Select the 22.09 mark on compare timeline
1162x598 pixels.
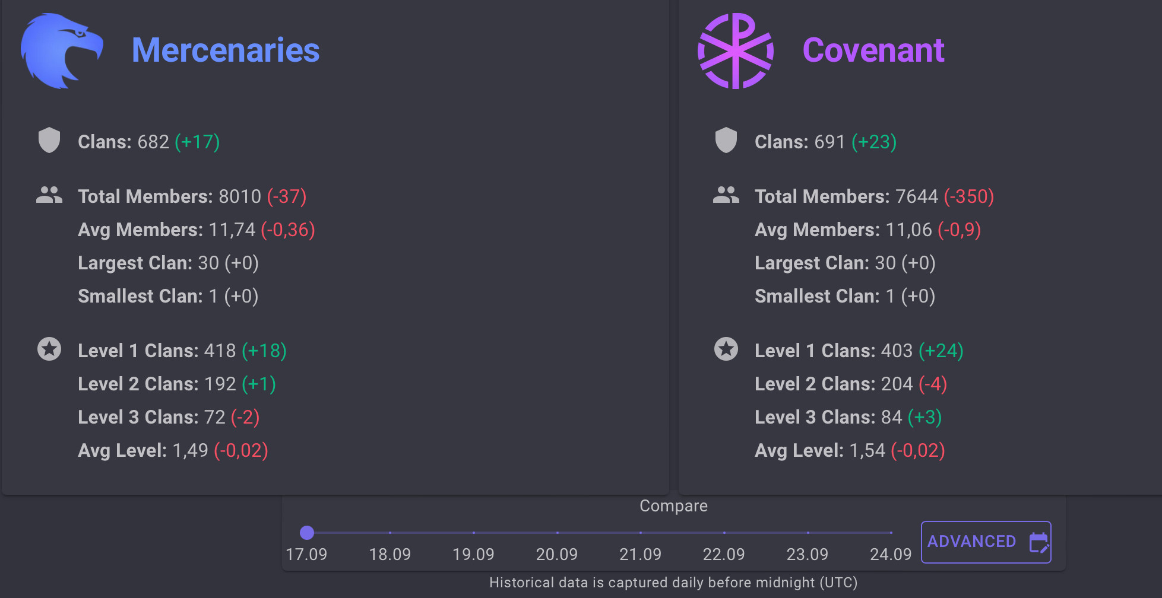724,533
